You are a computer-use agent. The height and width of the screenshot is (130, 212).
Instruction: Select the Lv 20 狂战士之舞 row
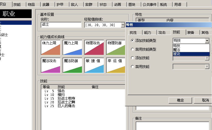(x=83, y=102)
